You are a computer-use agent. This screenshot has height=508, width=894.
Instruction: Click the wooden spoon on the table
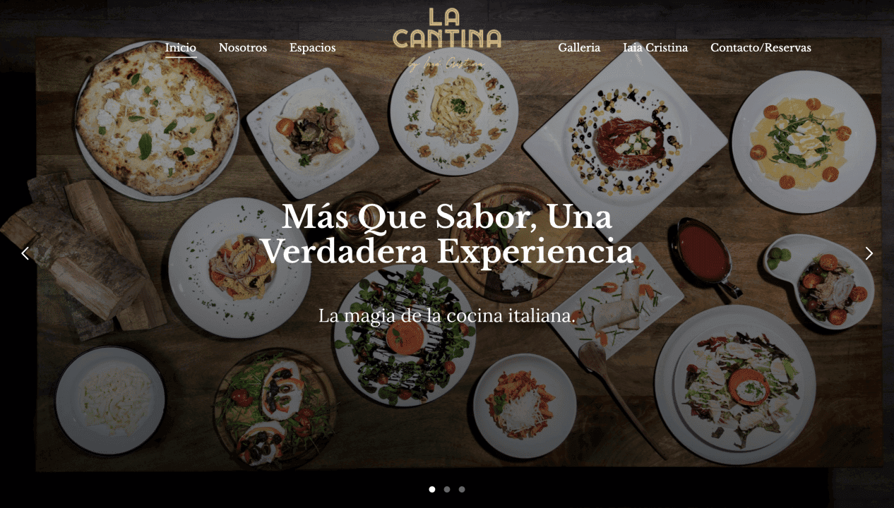point(618,395)
